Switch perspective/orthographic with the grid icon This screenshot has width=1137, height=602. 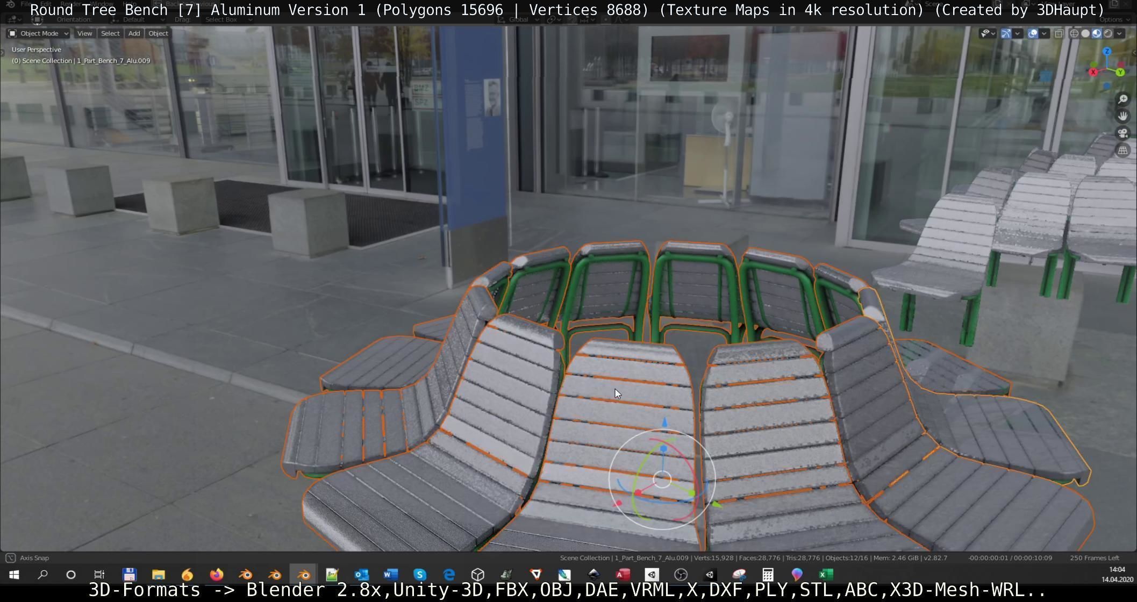[x=1122, y=150]
